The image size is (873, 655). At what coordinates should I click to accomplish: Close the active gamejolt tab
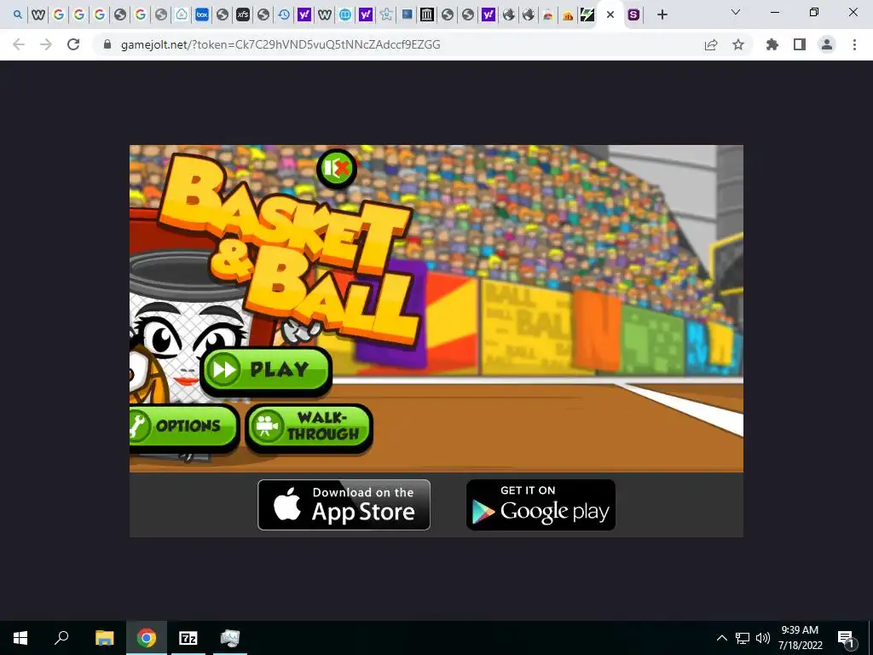pos(610,15)
